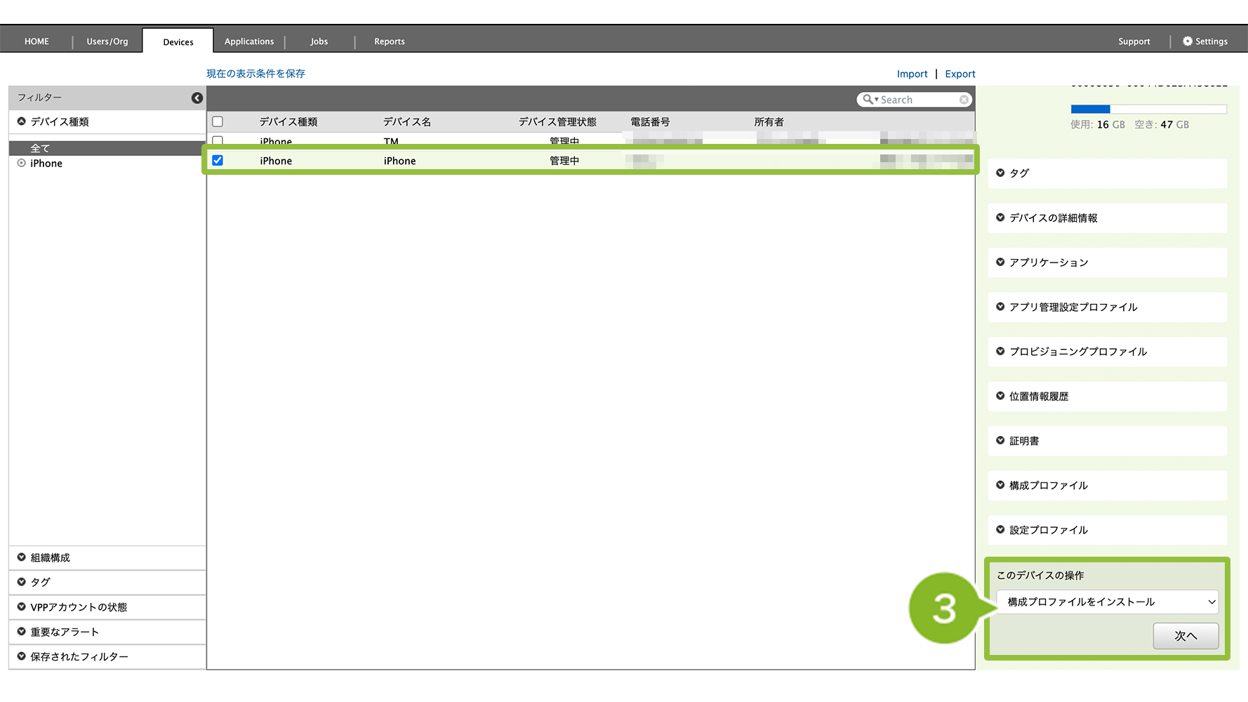Go to the HOME tab
Viewport: 1248px width, 702px height.
[x=36, y=41]
